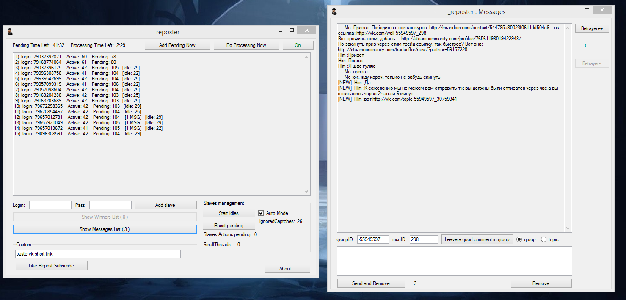Select slave row login 79096308758
626x300 pixels.
[77, 73]
